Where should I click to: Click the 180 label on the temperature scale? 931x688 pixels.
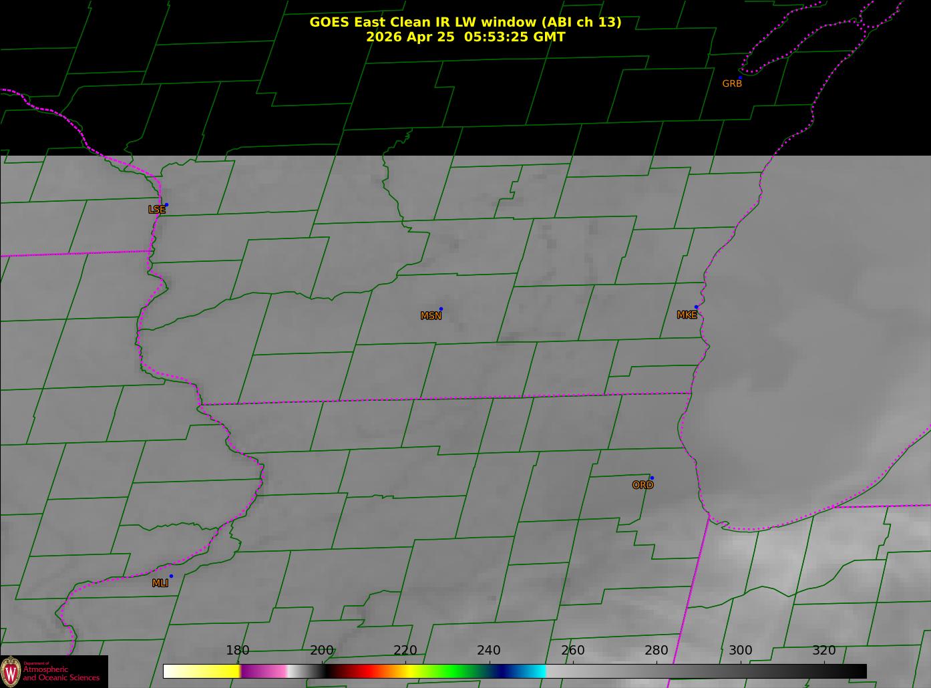[x=238, y=651]
